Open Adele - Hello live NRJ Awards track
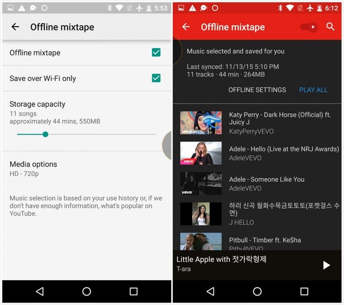 click(284, 153)
